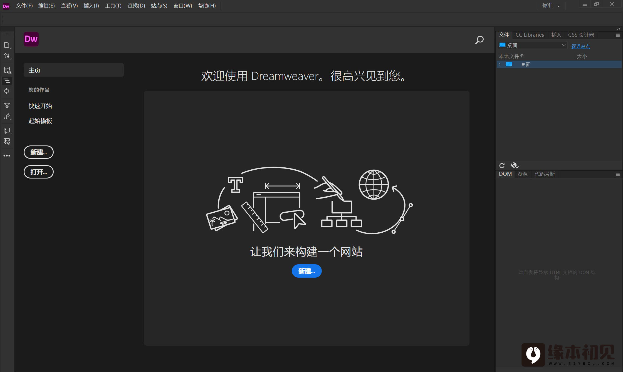Sort by 本地文件 column header
Screen dimensions: 623x372
tap(511, 56)
